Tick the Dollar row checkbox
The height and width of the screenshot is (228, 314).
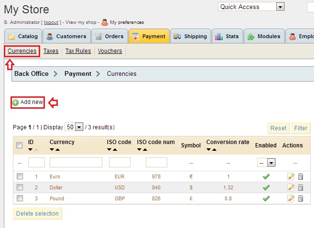[20, 187]
